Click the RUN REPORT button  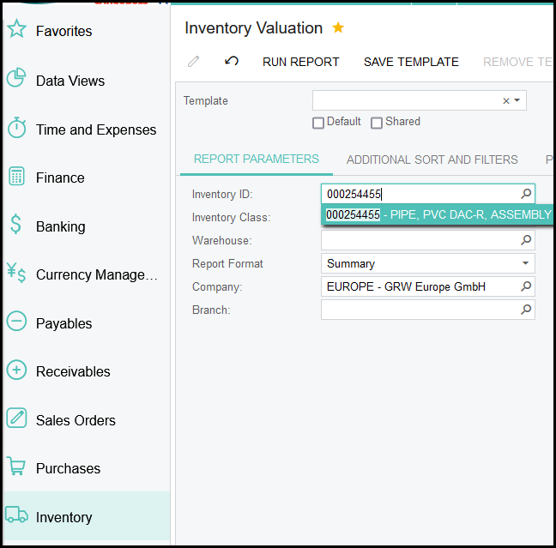coord(300,62)
